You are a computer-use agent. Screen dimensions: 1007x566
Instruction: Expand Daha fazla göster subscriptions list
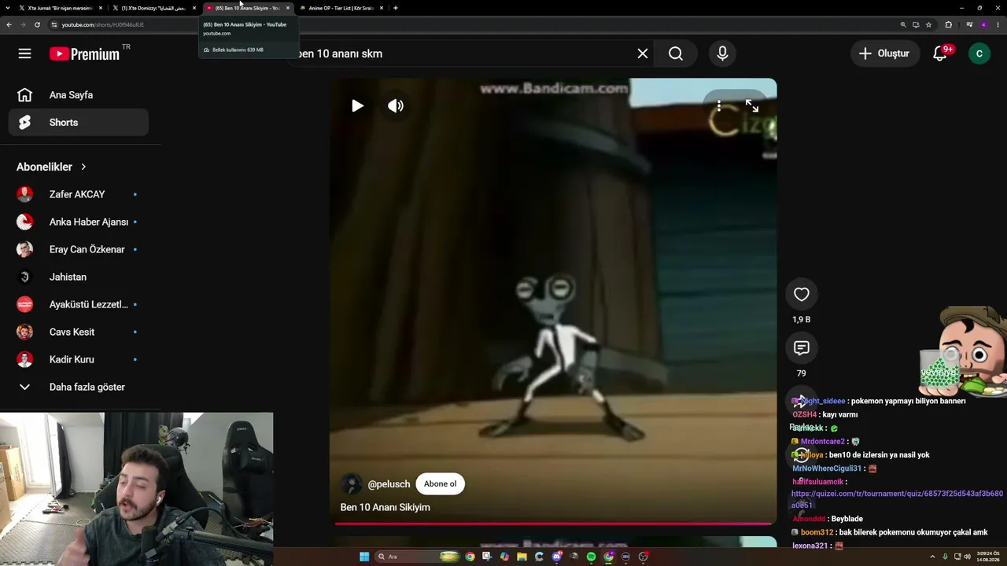click(x=78, y=387)
